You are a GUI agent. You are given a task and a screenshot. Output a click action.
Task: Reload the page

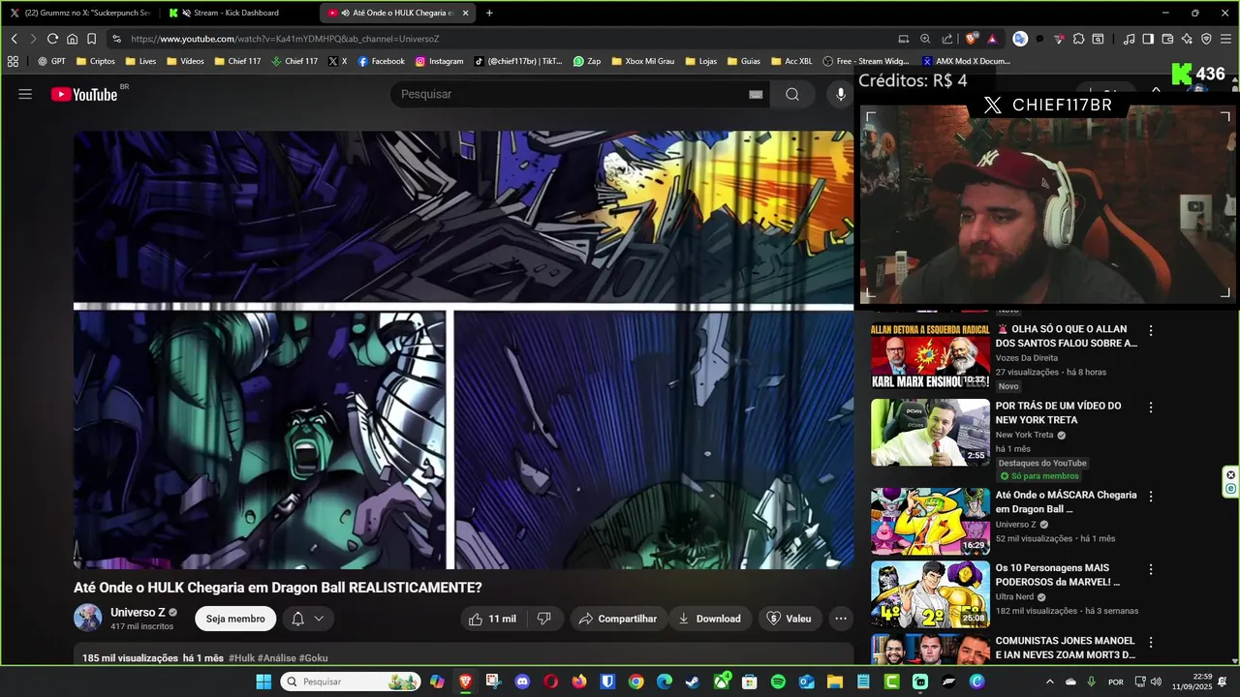coord(52,39)
